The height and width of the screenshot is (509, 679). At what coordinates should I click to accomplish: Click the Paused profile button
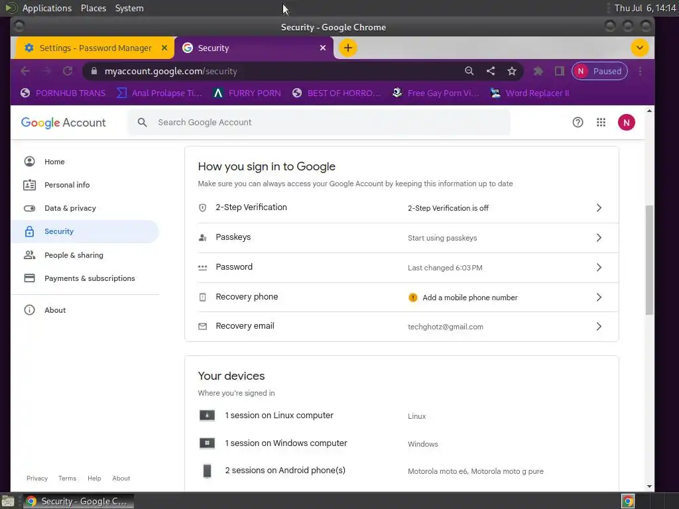599,71
